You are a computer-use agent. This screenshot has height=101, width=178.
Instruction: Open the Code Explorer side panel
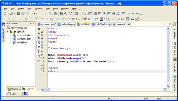[3, 33]
